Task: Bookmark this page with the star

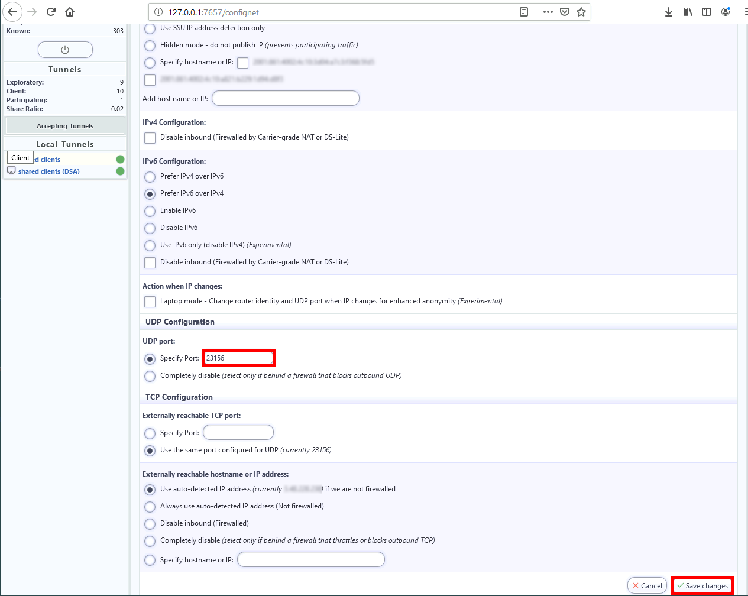Action: 581,12
